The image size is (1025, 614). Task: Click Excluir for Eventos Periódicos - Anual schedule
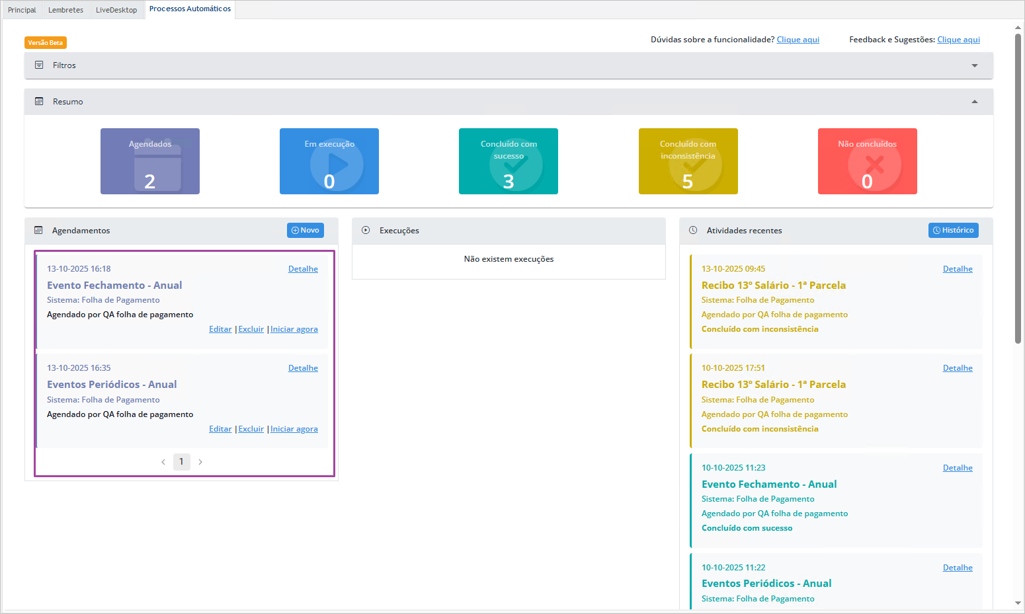point(251,429)
